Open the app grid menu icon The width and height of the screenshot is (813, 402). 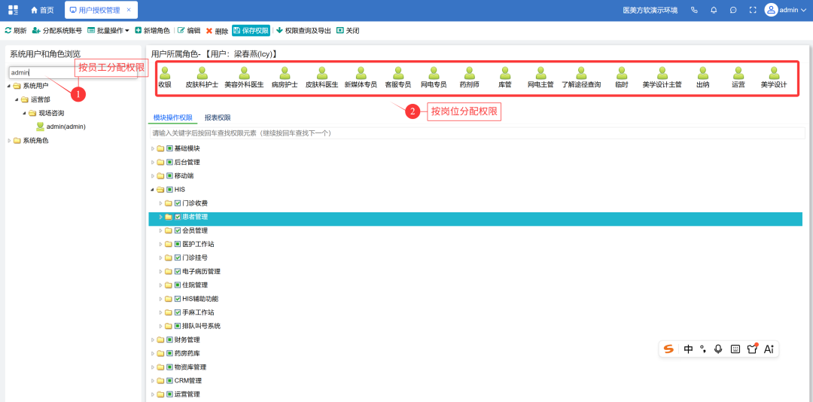pyautogui.click(x=14, y=10)
